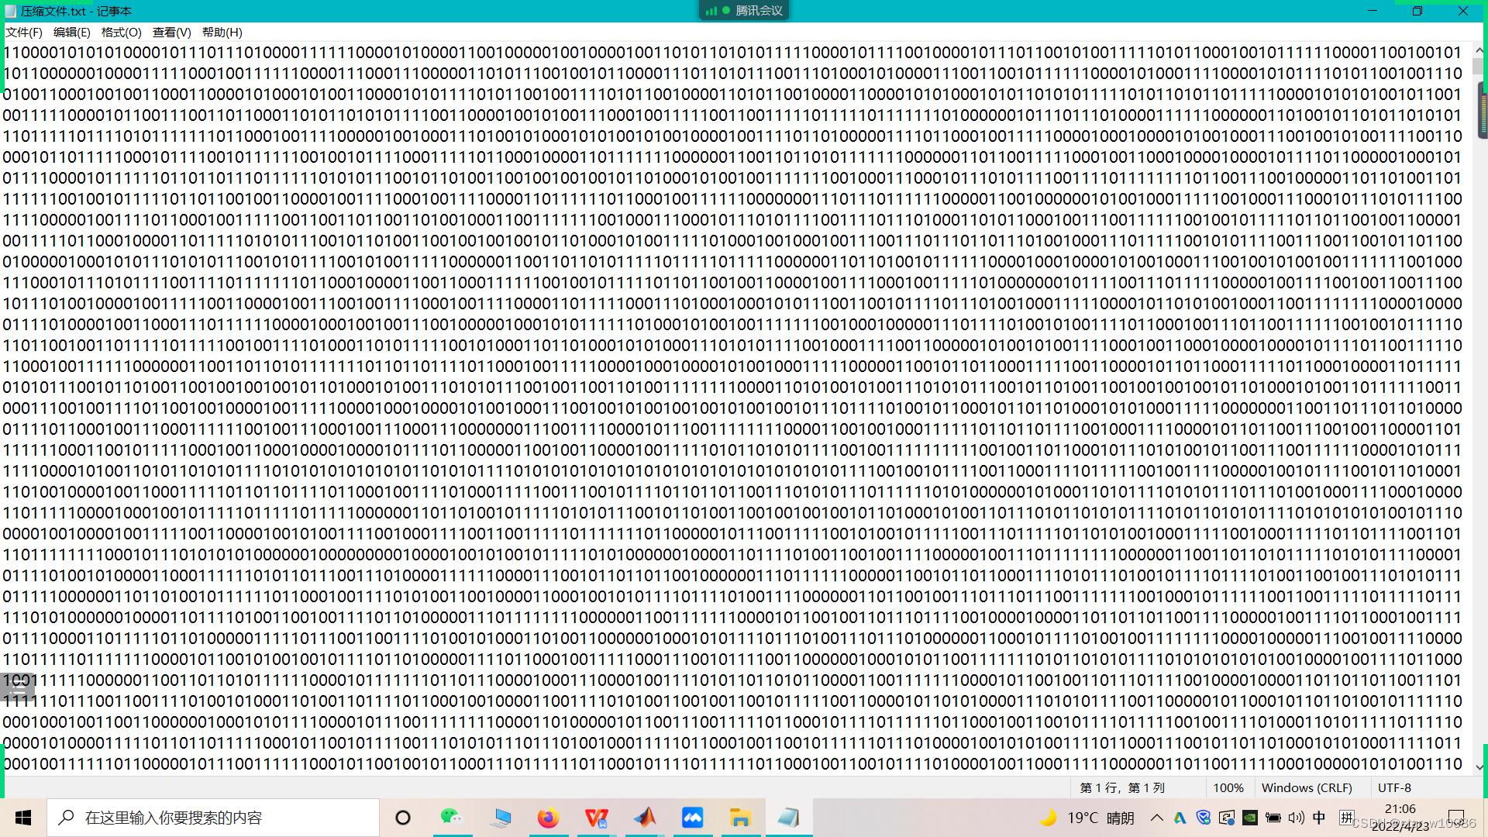Open MATLAB from the taskbar
Viewport: 1488px width, 837px height.
click(644, 818)
